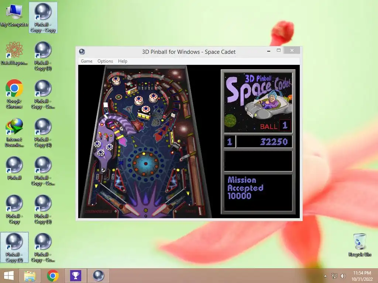378x283 pixels.
Task: Select the Internet Download desktop shortcut
Action: (x=14, y=133)
